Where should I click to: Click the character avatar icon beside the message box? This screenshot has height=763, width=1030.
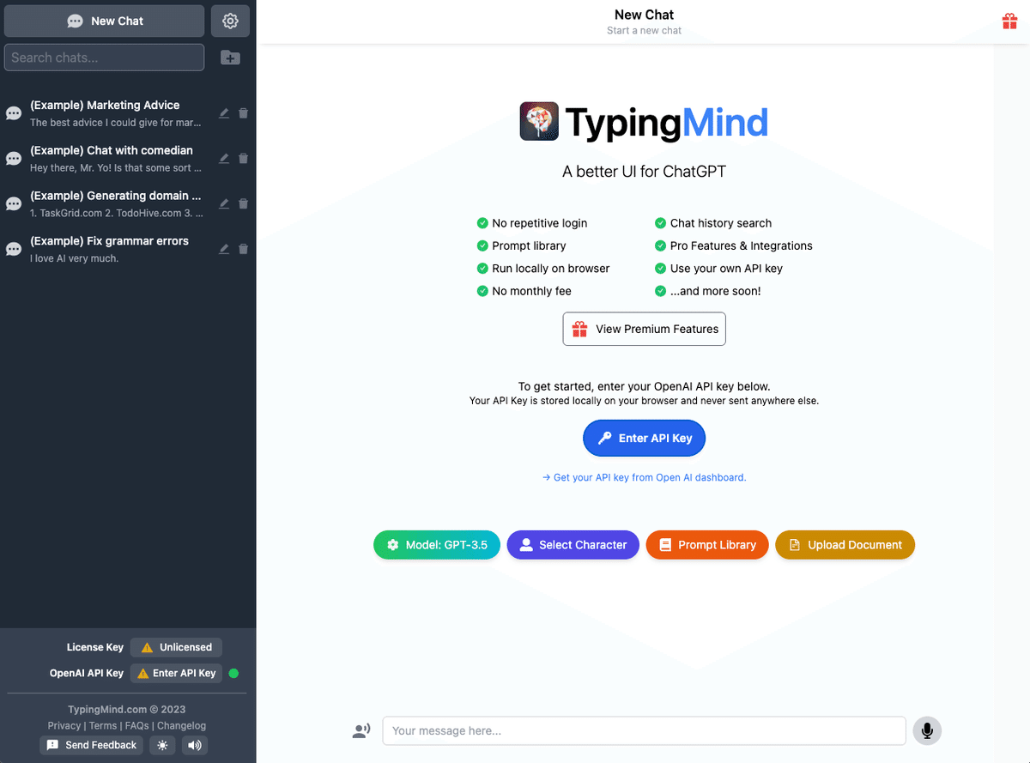pos(361,730)
